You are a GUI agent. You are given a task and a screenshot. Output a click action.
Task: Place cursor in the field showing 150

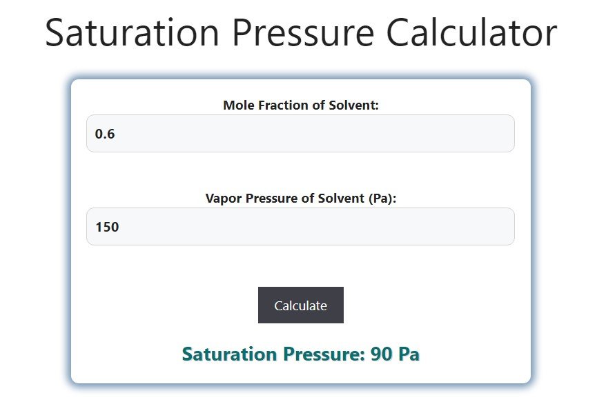point(276,226)
